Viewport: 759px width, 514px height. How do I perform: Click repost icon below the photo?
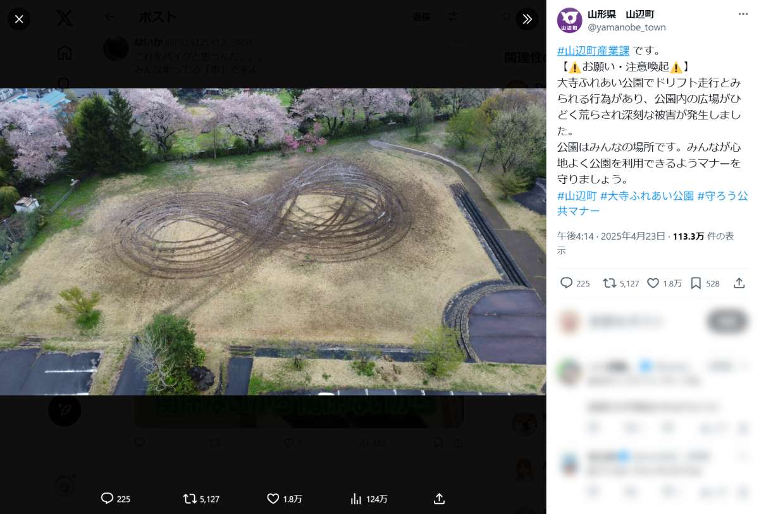click(190, 499)
